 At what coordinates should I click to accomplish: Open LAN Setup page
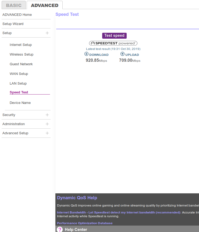click(x=18, y=84)
